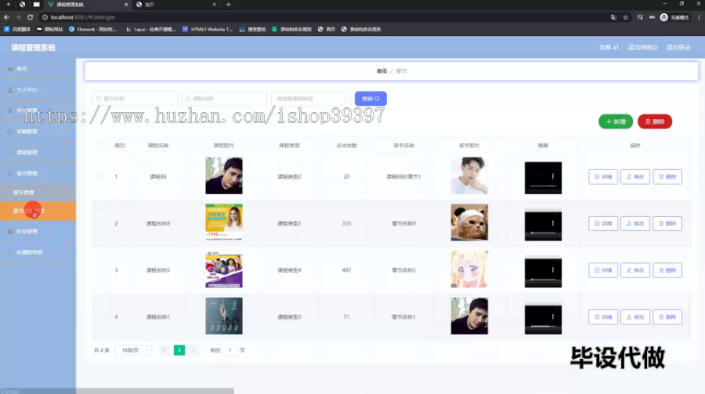This screenshot has height=394, width=705.
Task: Click the 老师 a1 user label
Action: pos(609,47)
